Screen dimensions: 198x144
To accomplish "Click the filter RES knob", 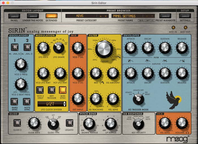I will point(96,74).
